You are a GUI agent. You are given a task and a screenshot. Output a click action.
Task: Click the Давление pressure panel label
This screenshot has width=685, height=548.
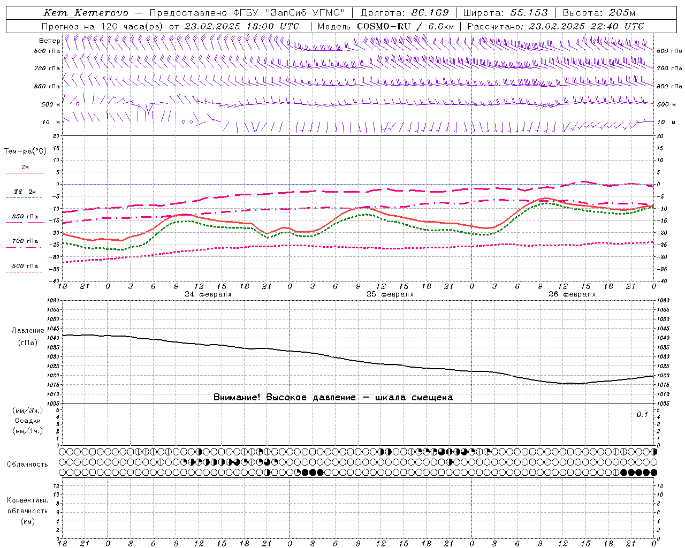click(x=28, y=331)
